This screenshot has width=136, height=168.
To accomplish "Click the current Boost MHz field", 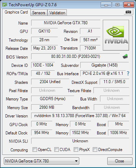I will (x=118, y=124).
